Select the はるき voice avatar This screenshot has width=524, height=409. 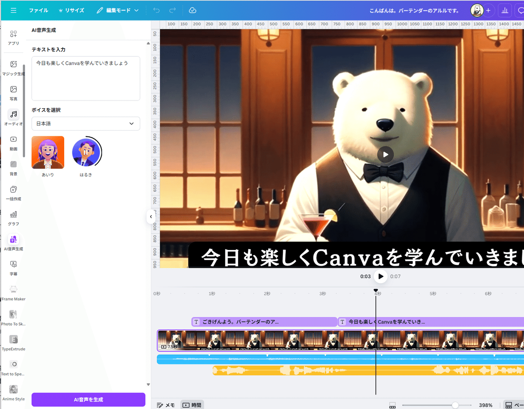(x=86, y=153)
